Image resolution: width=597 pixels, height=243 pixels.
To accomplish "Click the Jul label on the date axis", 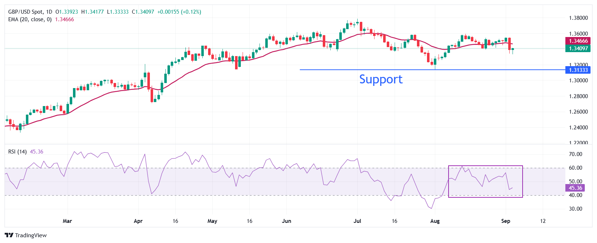I will tap(357, 221).
